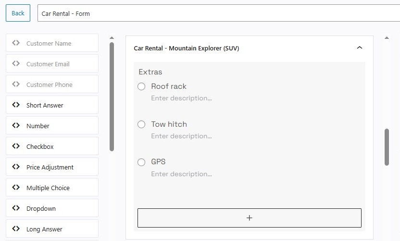This screenshot has height=241, width=400.
Task: Select the Roof rack radio option
Action: 141,86
